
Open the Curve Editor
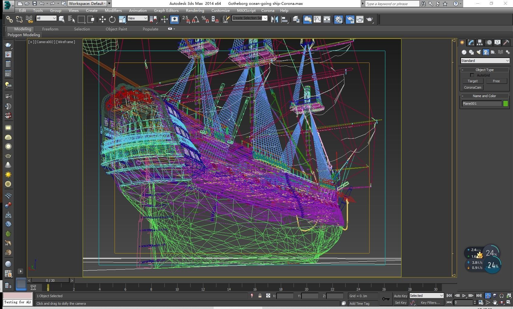tap(317, 19)
